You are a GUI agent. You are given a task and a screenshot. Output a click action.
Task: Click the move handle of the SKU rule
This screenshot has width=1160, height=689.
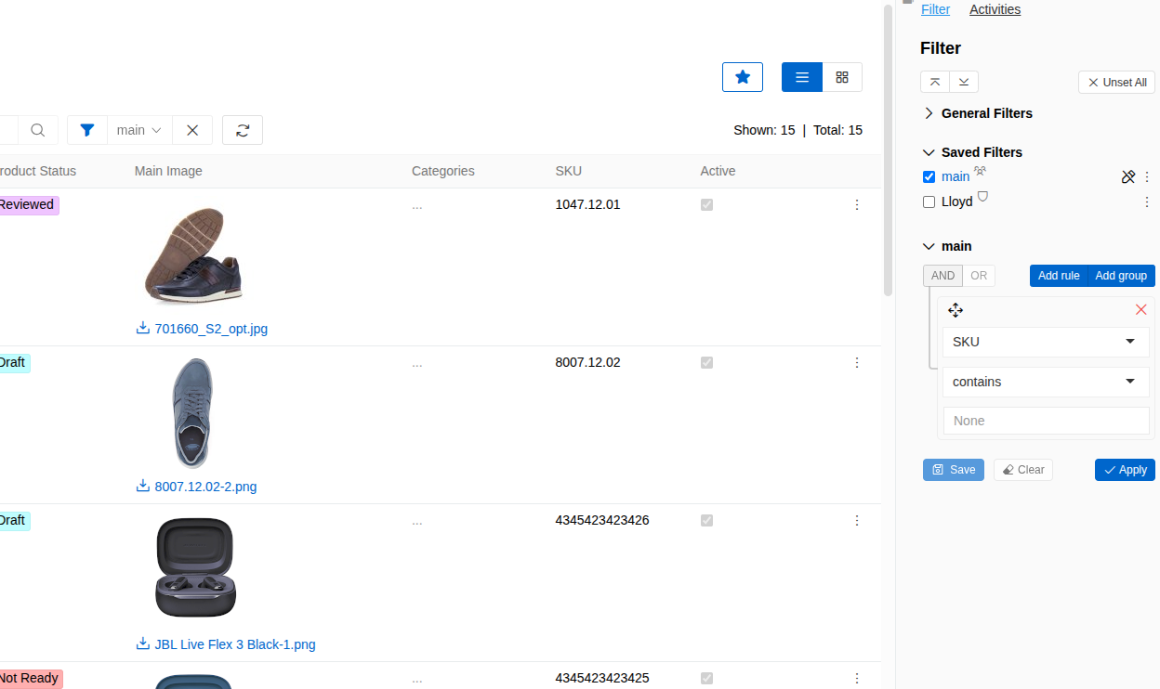coord(956,310)
